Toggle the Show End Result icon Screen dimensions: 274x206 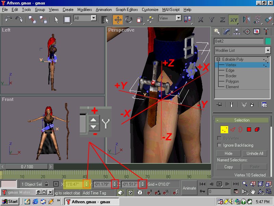tap(232, 105)
